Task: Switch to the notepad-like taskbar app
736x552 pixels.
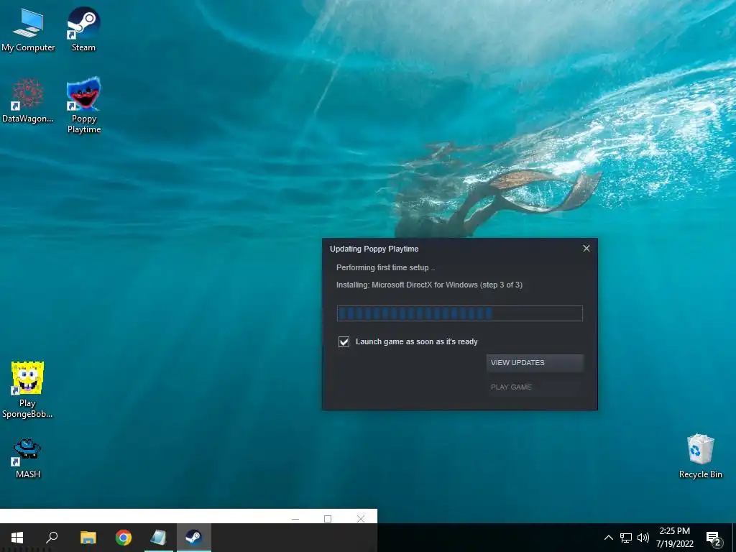Action: 159,538
